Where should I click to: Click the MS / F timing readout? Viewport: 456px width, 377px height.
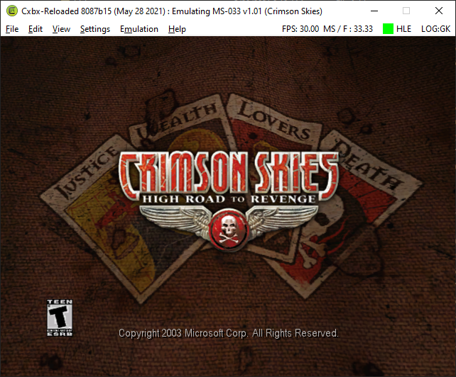click(348, 29)
